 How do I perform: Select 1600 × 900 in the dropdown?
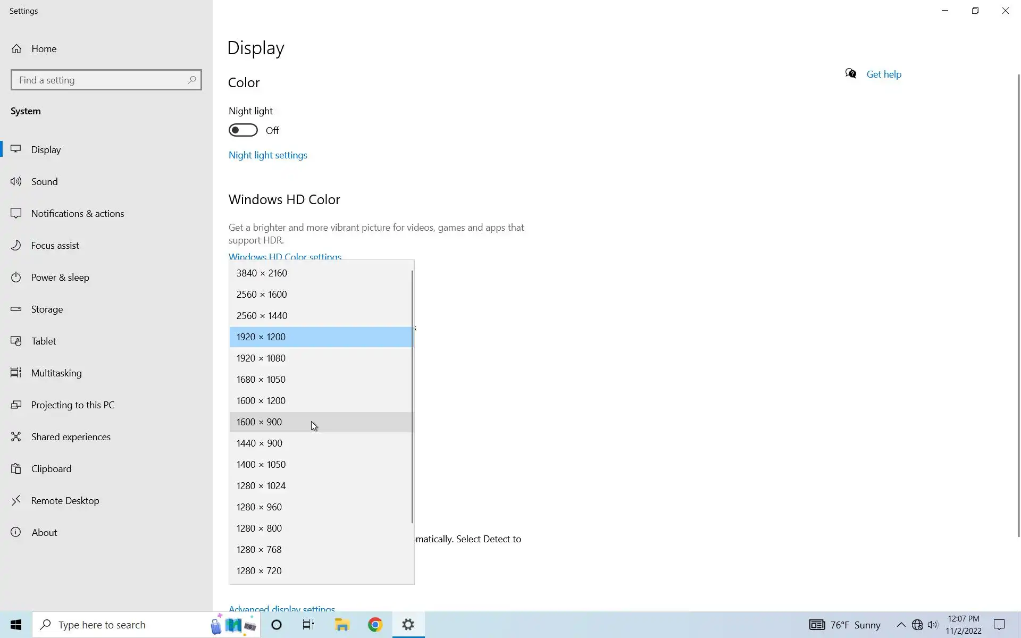click(259, 422)
